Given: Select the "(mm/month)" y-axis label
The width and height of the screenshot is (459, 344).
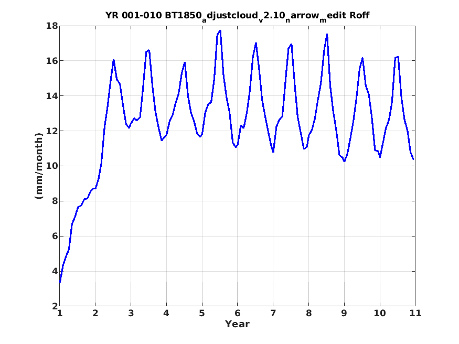Looking at the screenshot, I should tap(39, 166).
